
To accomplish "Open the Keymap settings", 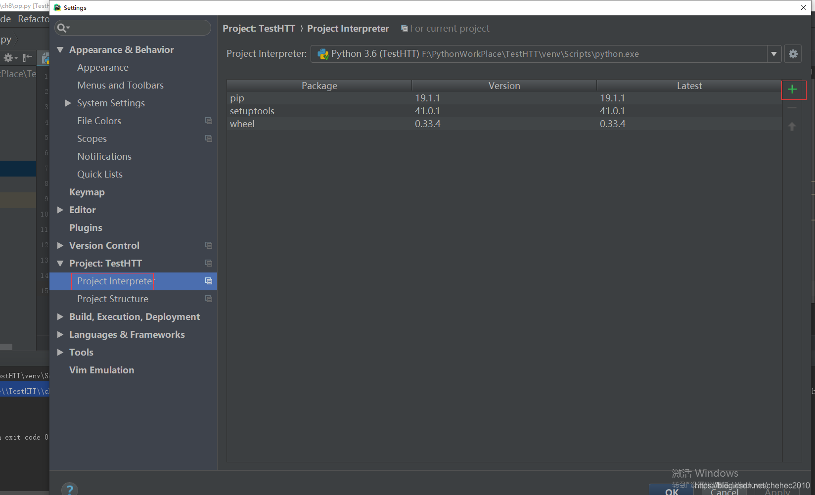I will click(87, 192).
